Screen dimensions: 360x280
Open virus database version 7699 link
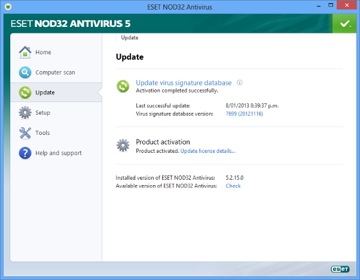(244, 113)
